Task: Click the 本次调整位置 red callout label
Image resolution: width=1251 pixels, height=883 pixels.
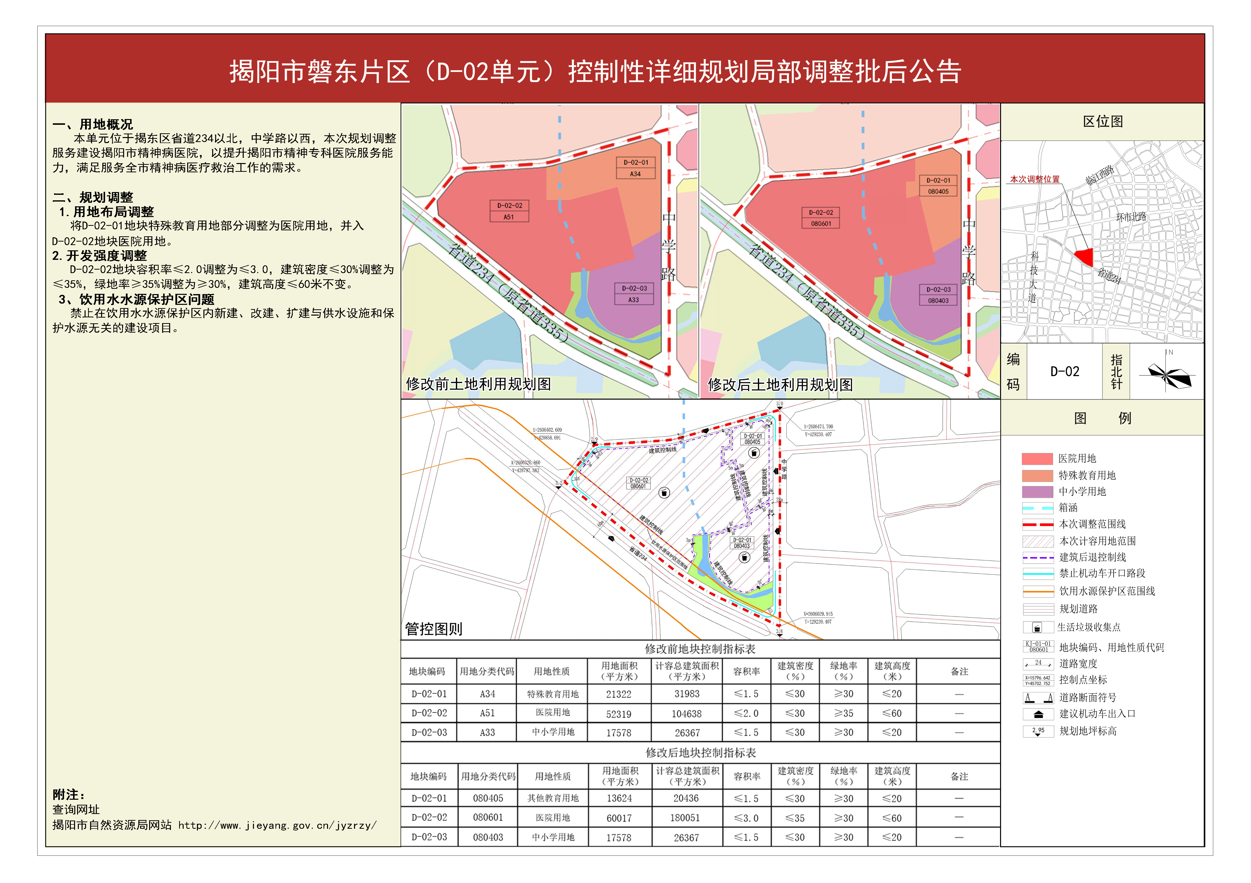Action: click(x=1035, y=179)
